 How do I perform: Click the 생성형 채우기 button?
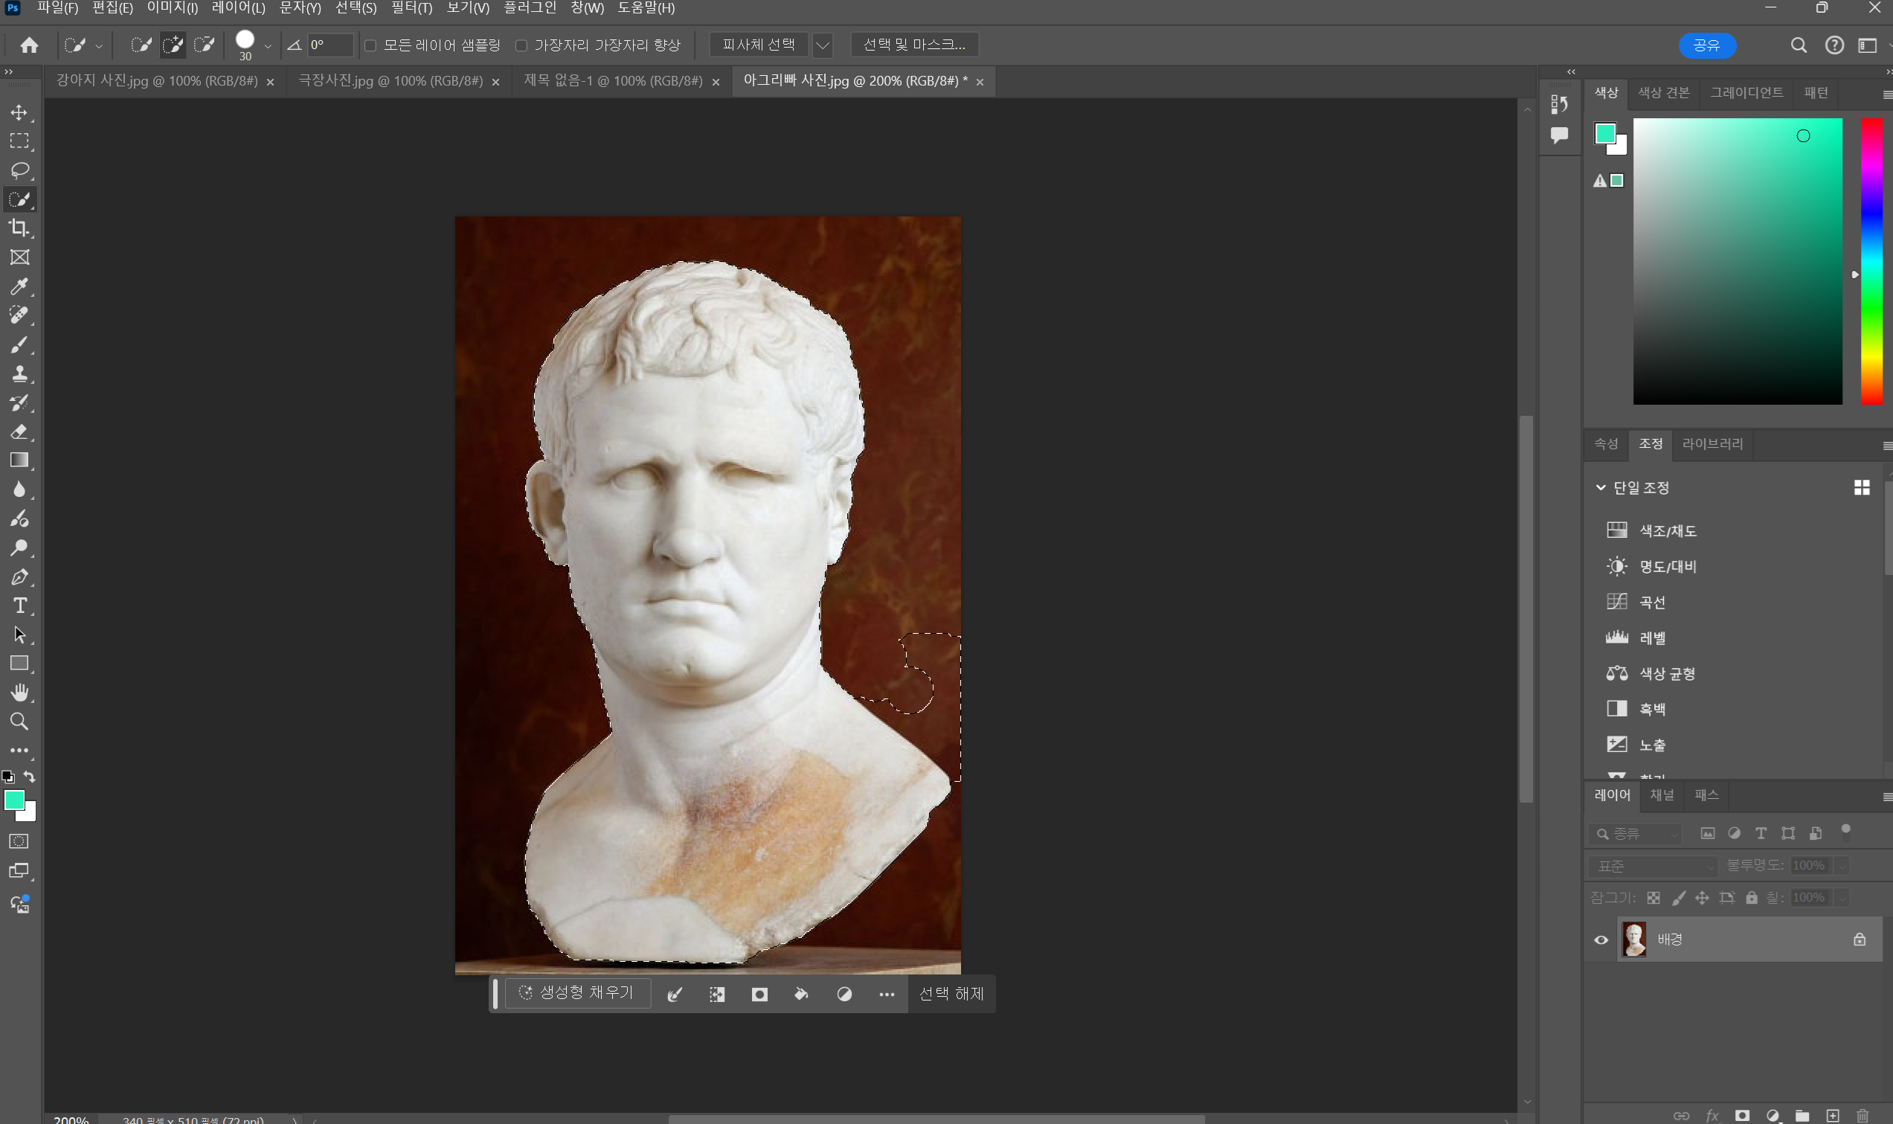[x=577, y=993]
